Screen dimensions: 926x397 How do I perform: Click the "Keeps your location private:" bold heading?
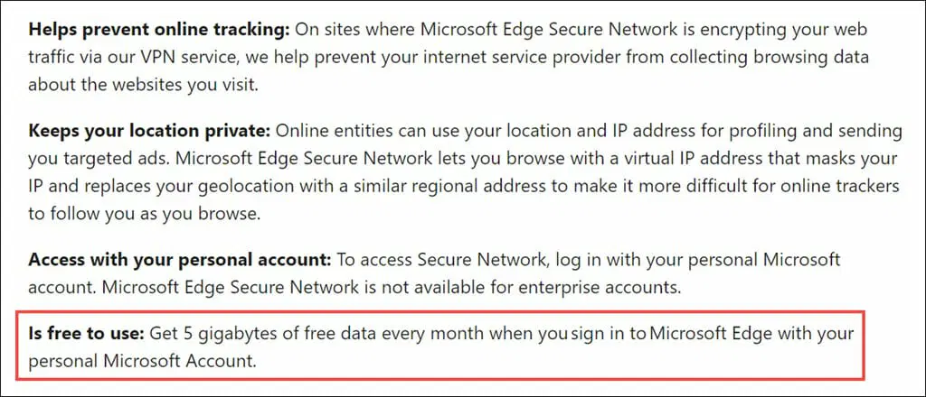point(150,131)
